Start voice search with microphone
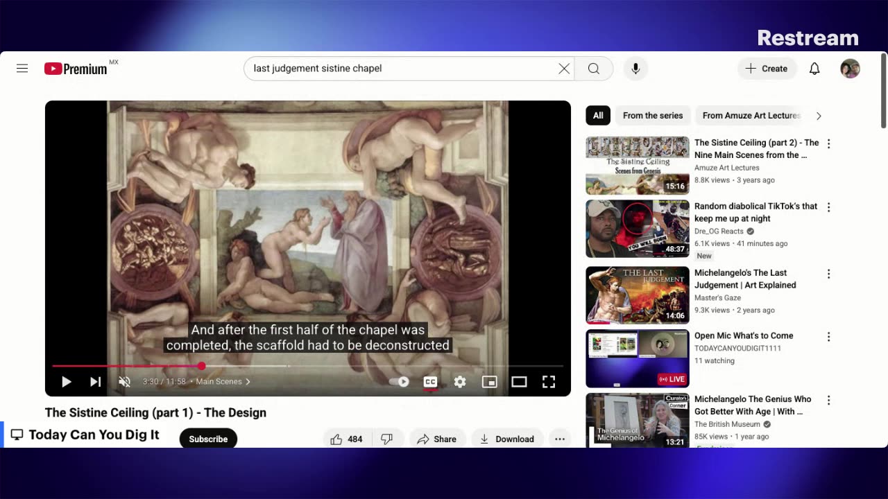 pos(635,69)
